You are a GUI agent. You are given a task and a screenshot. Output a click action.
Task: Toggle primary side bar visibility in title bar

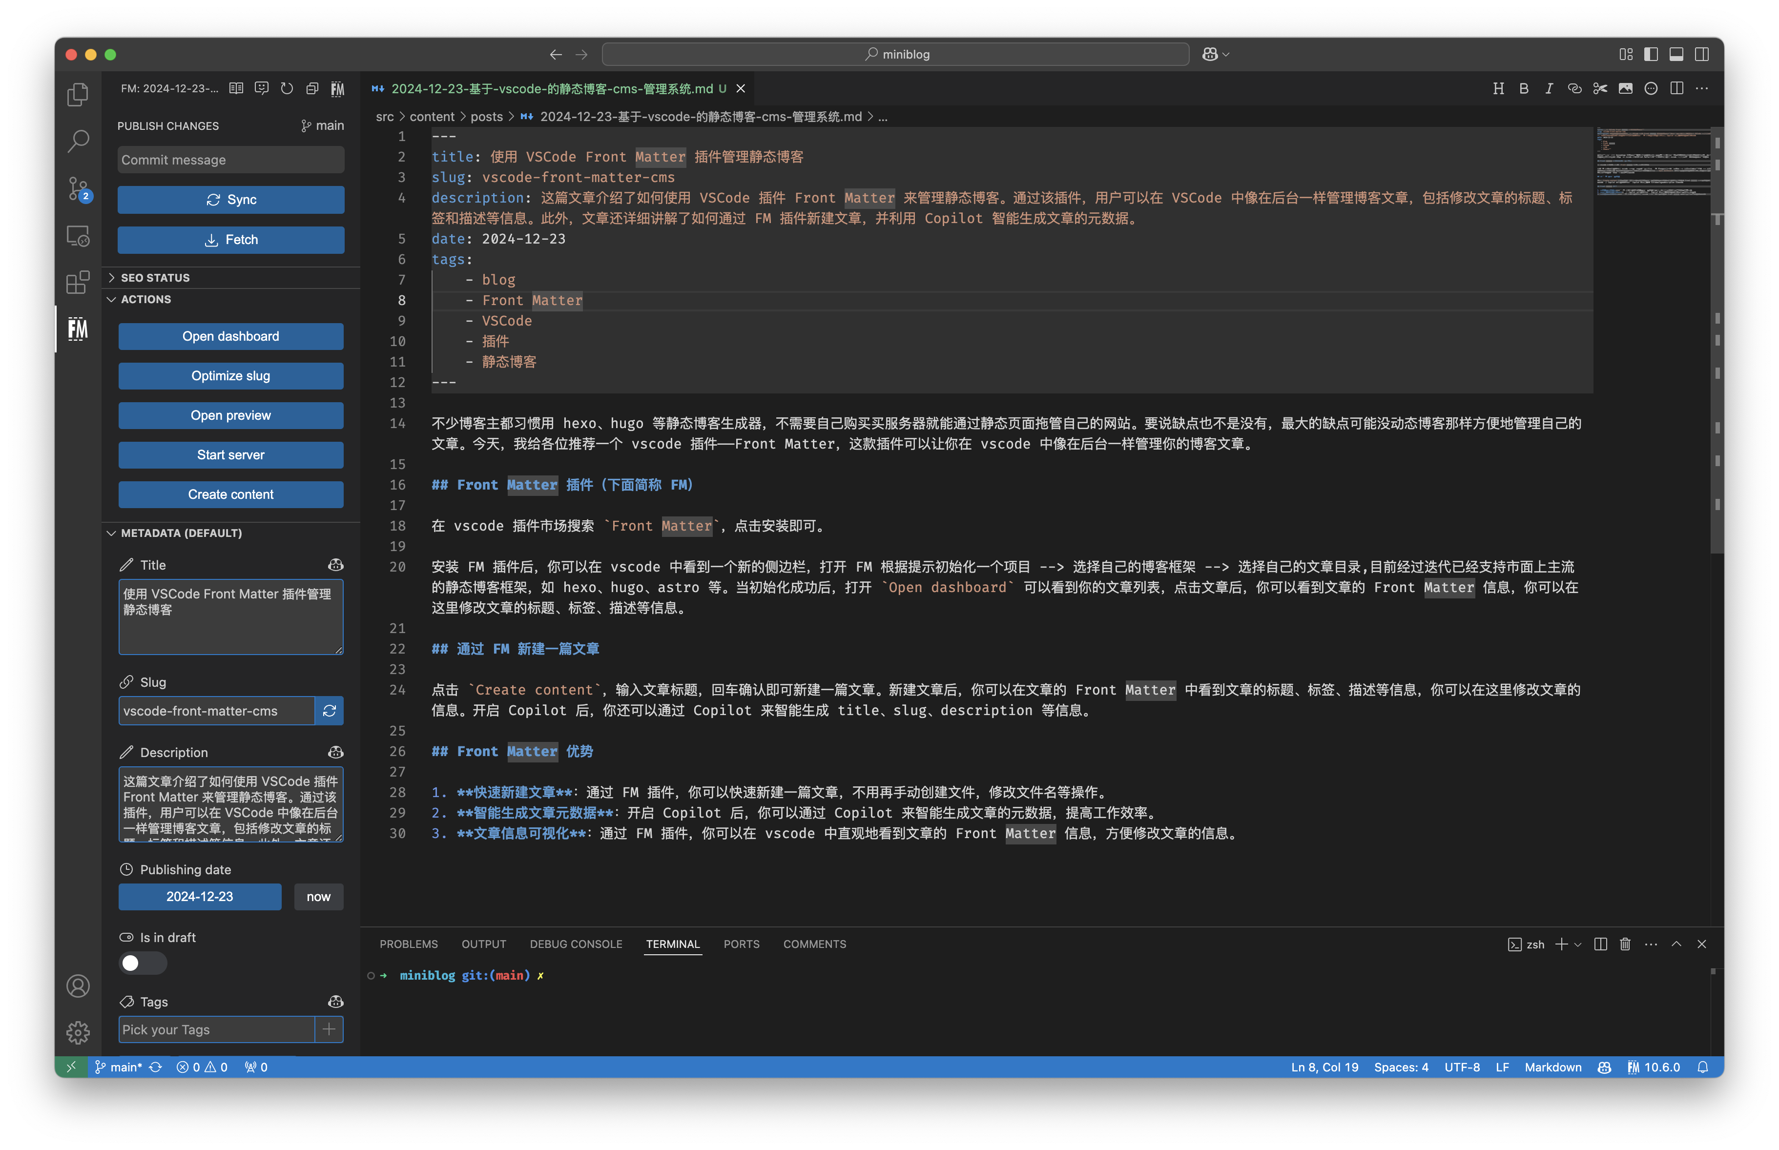tap(1651, 55)
